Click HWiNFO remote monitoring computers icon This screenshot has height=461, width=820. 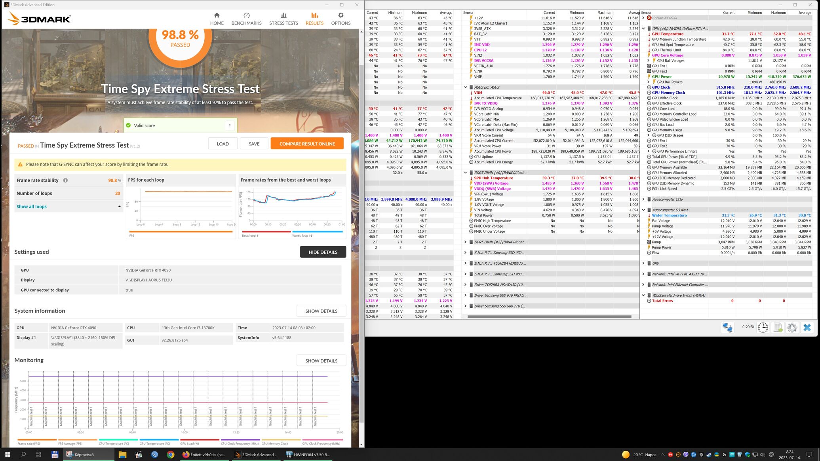727,328
